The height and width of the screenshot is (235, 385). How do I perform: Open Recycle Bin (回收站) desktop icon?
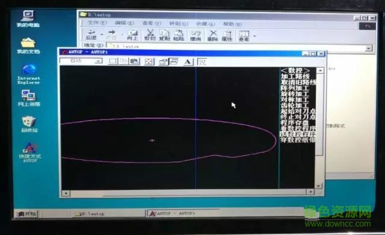(x=29, y=124)
